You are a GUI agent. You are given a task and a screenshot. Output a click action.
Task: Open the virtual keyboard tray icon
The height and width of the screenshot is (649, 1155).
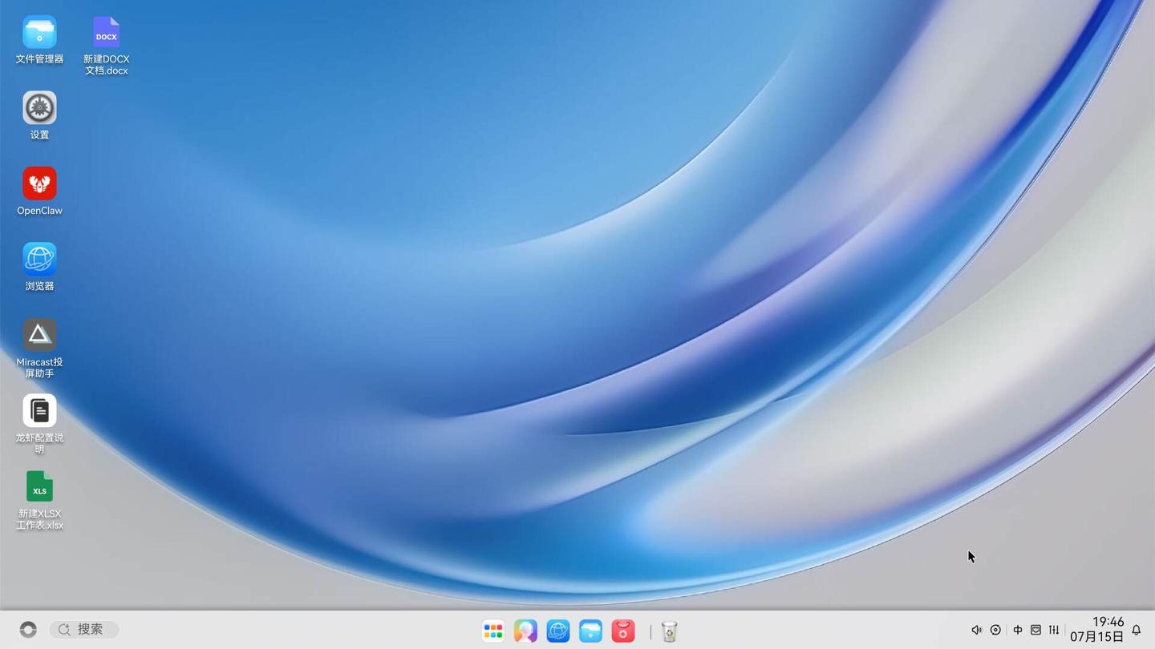(x=1036, y=630)
